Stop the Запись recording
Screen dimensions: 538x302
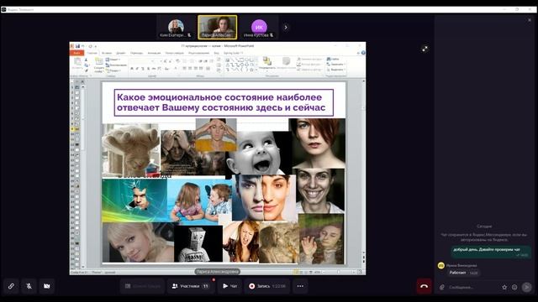coord(266,286)
